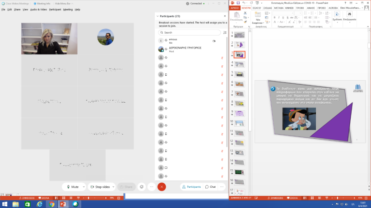This screenshot has height=208, width=371.
Task: Open sort options icon beside participant search
Action: (x=225, y=32)
